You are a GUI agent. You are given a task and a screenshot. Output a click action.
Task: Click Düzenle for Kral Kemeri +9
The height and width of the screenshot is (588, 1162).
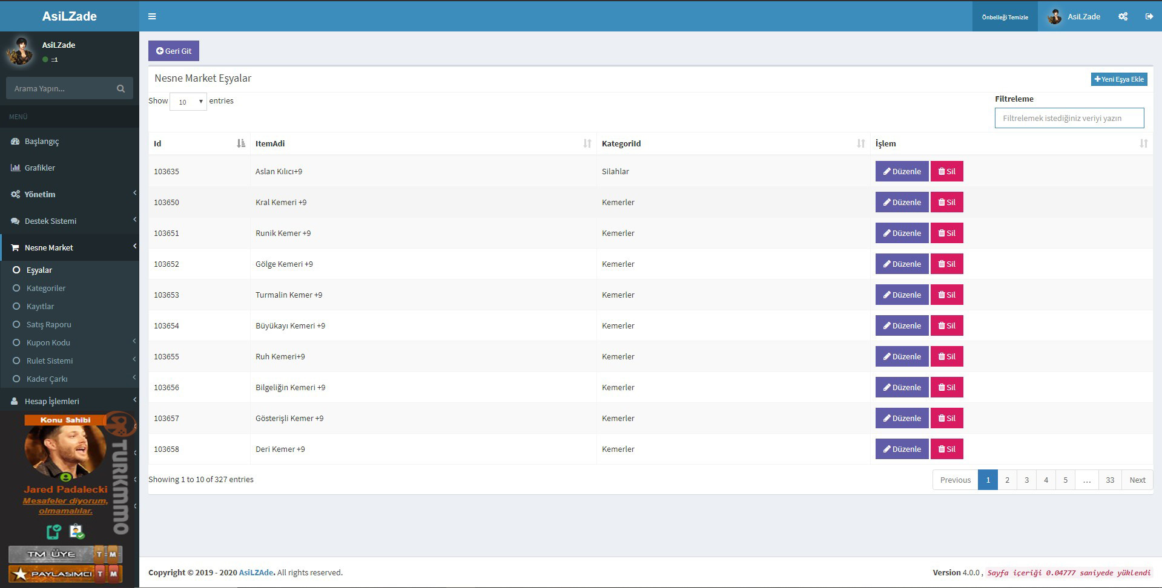[902, 202]
